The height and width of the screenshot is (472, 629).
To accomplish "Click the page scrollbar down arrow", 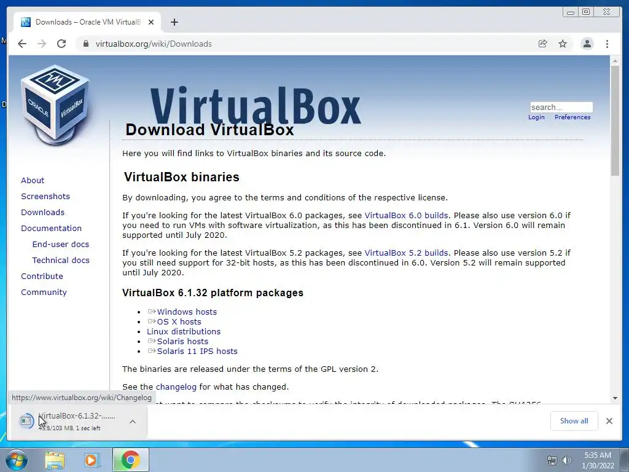I will coord(615,398).
